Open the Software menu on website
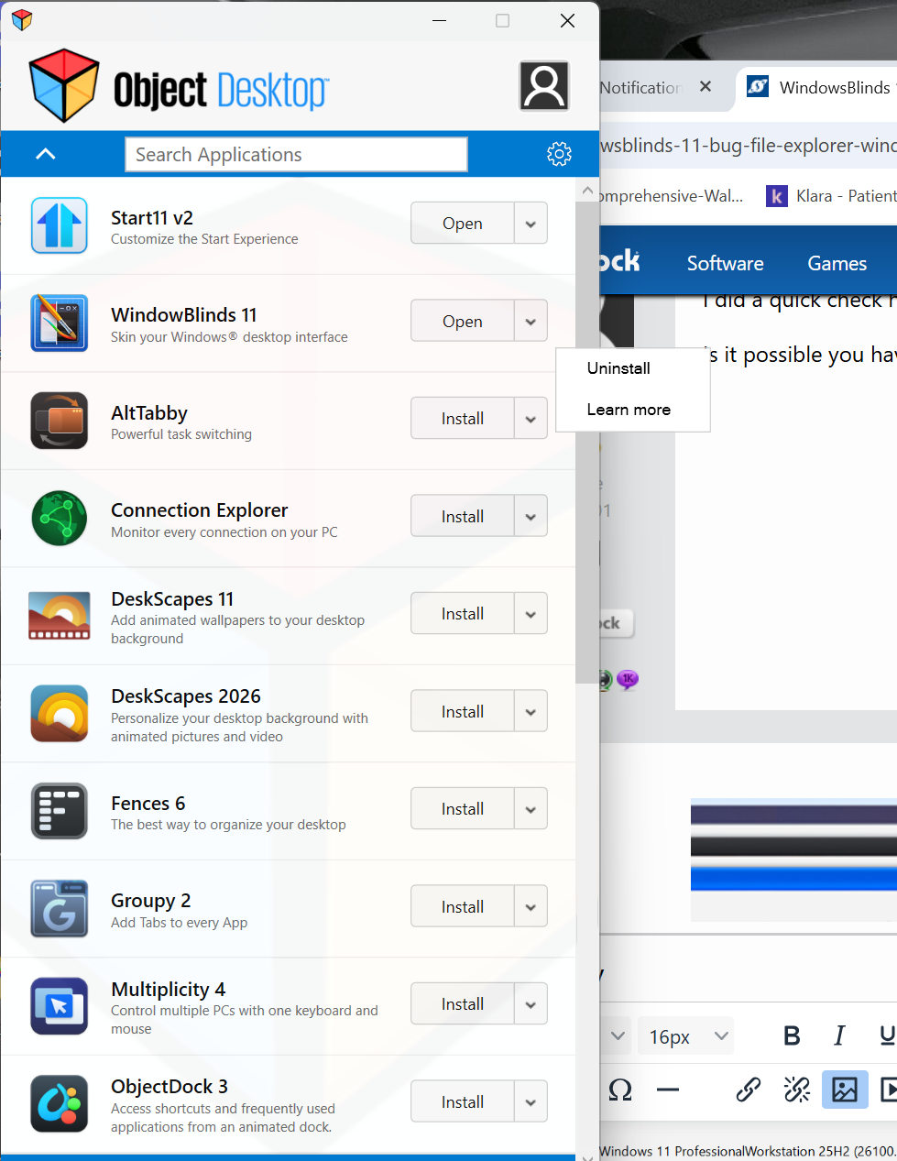This screenshot has height=1161, width=897. (726, 264)
